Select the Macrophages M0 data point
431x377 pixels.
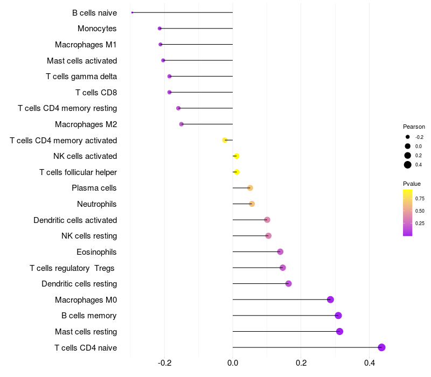(330, 299)
